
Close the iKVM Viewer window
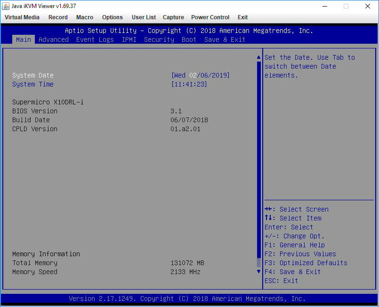click(x=368, y=6)
